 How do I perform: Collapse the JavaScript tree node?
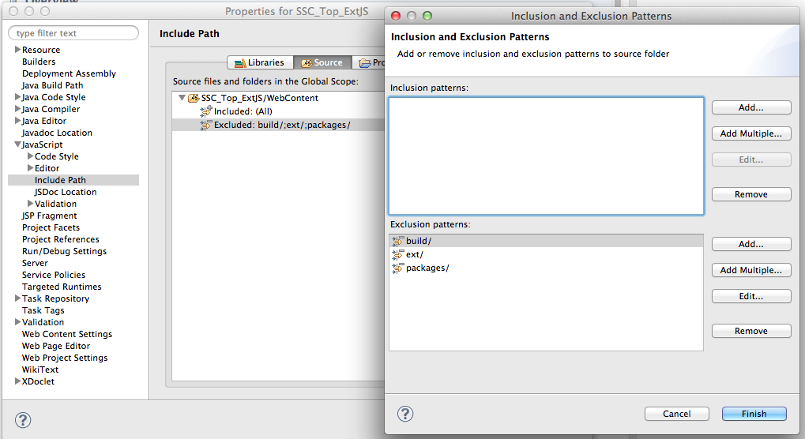[17, 144]
